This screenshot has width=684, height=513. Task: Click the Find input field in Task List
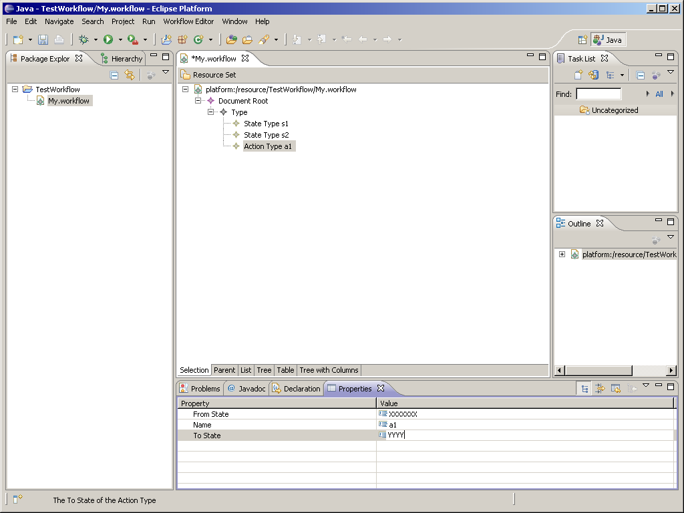click(x=598, y=94)
